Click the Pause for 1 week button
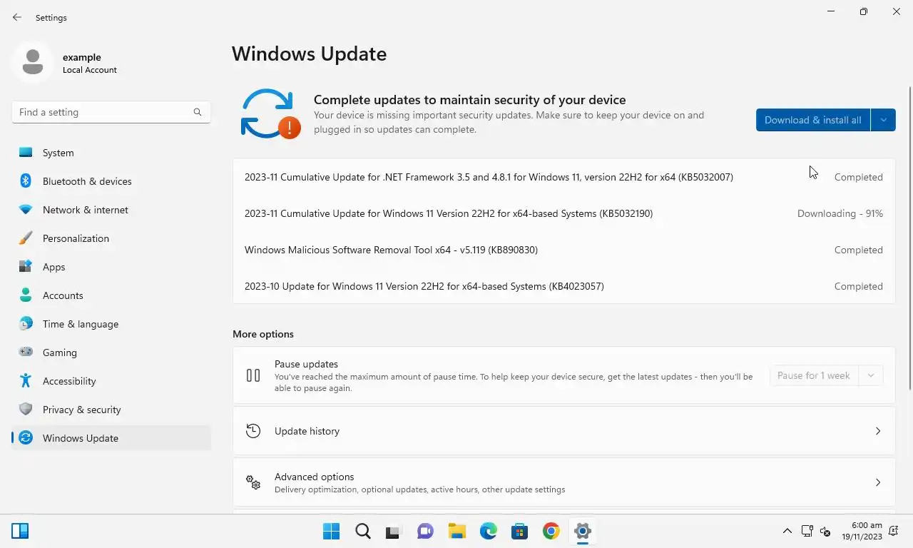 pos(814,375)
